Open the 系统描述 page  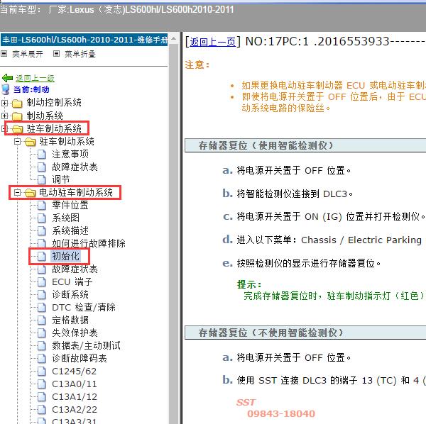point(70,230)
